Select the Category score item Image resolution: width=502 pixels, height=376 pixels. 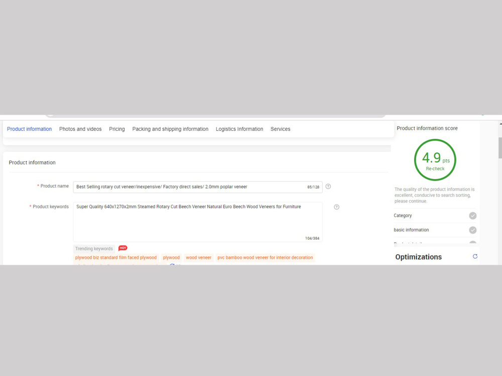click(x=435, y=216)
